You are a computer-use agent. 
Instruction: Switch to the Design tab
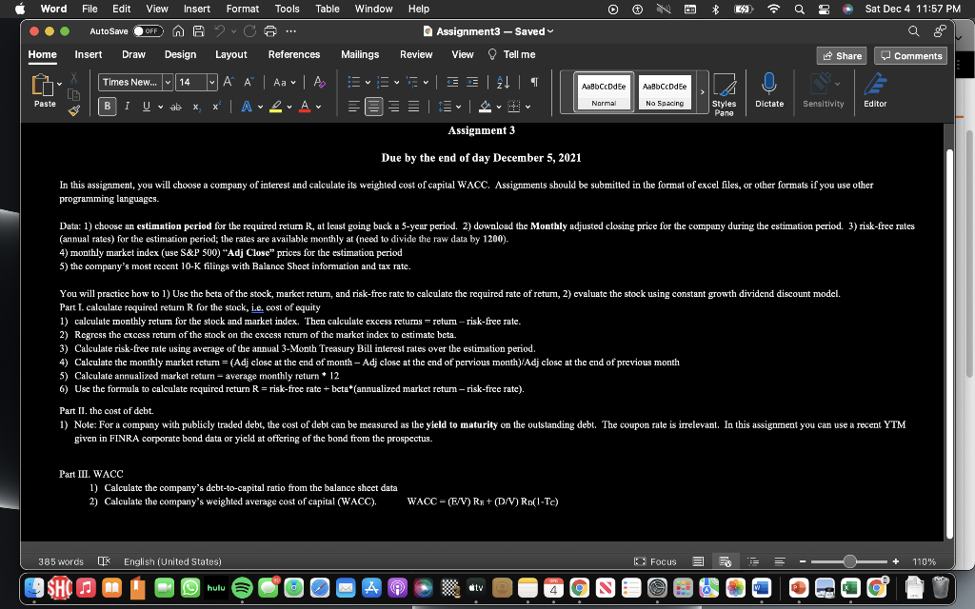coord(180,54)
